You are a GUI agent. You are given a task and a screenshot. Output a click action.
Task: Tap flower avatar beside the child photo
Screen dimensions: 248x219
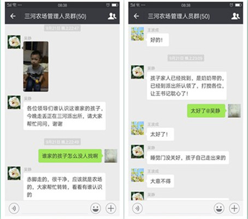(x=14, y=42)
